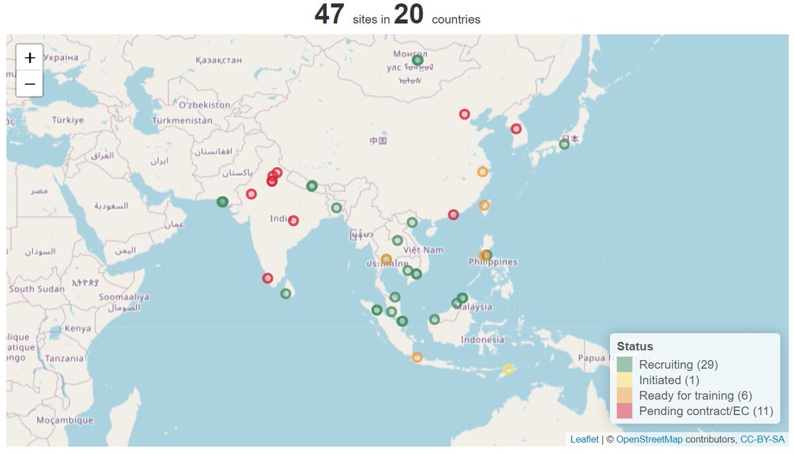Click the 'Status' legend heading
The height and width of the screenshot is (454, 794).
point(635,346)
